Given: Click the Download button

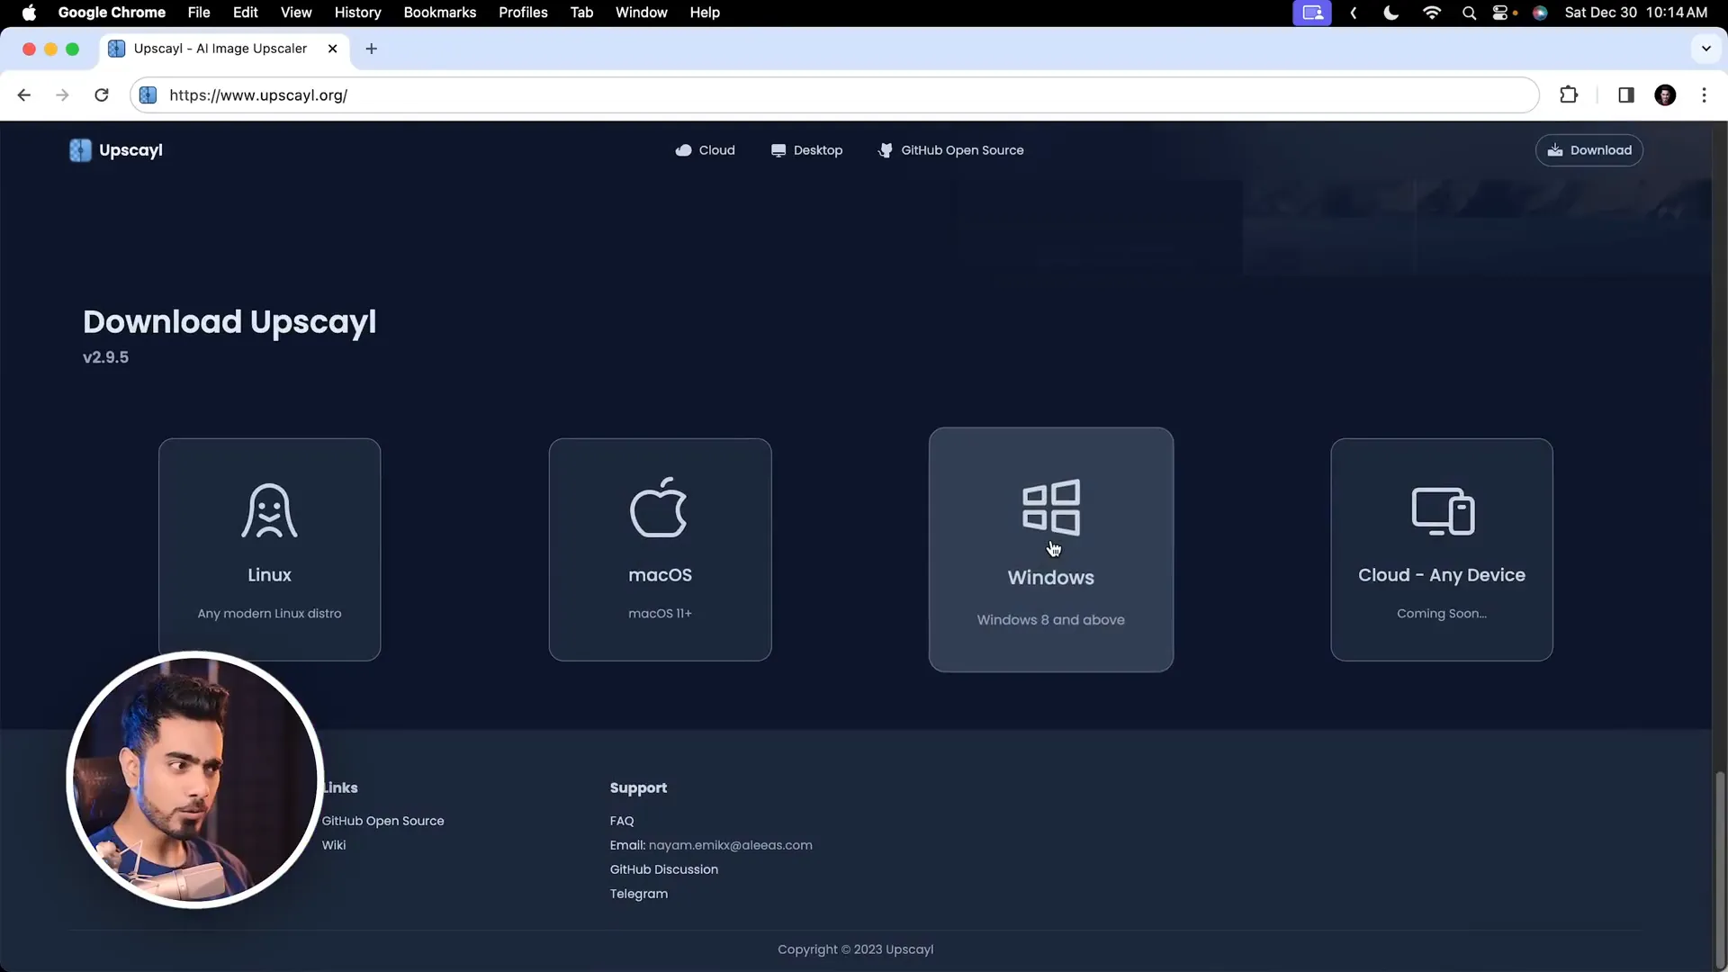Looking at the screenshot, I should click(x=1588, y=150).
